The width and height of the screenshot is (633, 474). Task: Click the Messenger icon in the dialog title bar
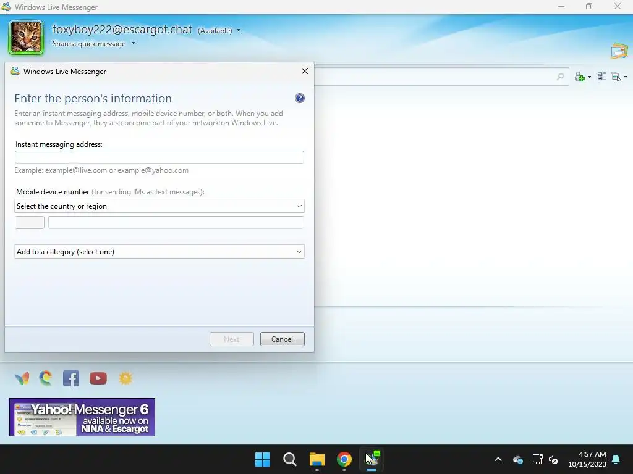point(15,72)
